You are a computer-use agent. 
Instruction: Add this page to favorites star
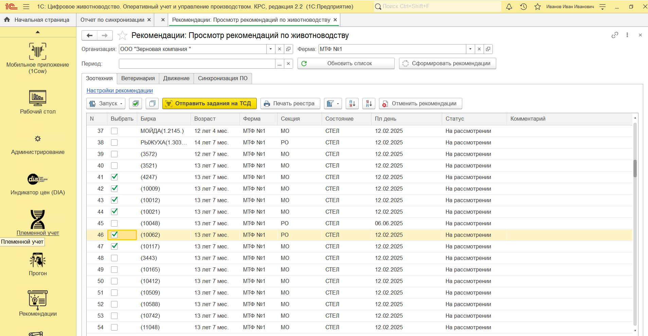coord(122,35)
